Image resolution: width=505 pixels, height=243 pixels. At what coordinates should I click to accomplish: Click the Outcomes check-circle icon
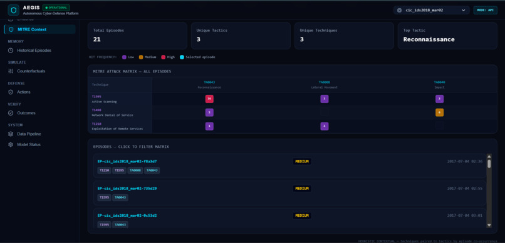point(11,113)
